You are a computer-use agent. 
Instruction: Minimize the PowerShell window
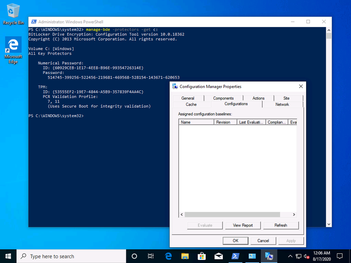[293, 22]
